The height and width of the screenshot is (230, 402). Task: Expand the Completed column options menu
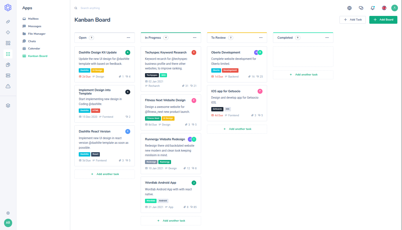point(327,38)
